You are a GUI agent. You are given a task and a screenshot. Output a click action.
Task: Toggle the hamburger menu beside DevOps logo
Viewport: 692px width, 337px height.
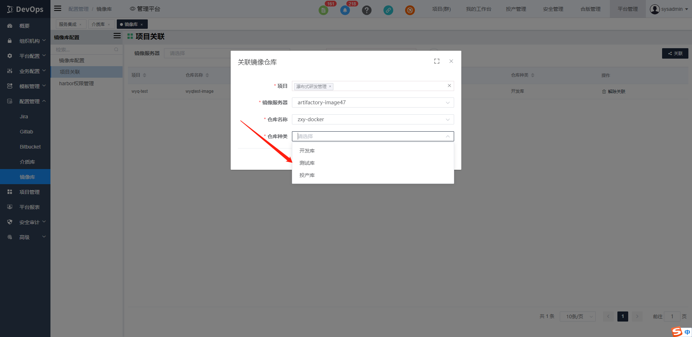pos(58,9)
